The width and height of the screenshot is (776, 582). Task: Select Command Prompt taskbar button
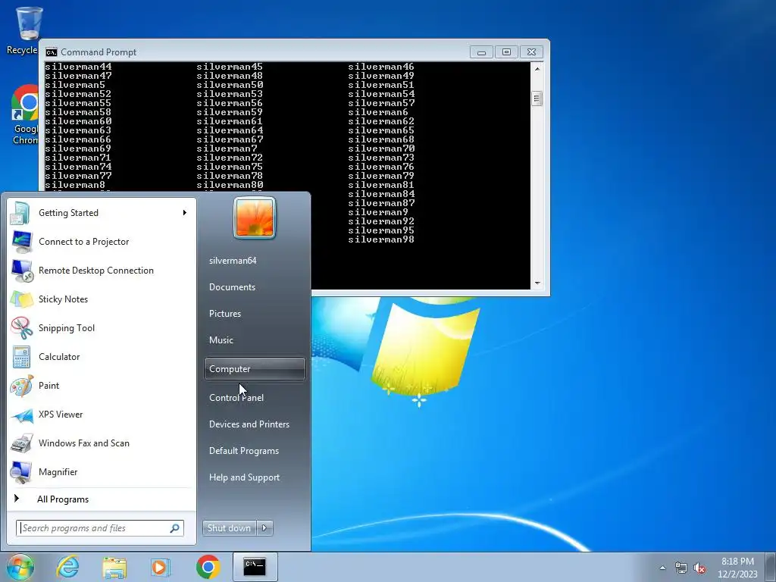pos(255,567)
